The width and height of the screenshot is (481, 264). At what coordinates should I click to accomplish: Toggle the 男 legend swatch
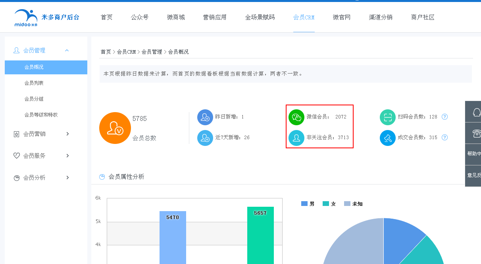304,204
